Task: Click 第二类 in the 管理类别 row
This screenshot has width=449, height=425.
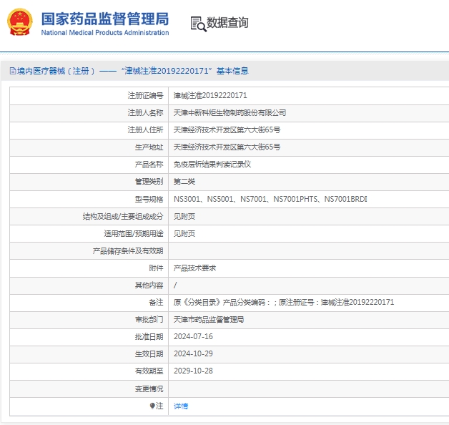Action: [184, 182]
